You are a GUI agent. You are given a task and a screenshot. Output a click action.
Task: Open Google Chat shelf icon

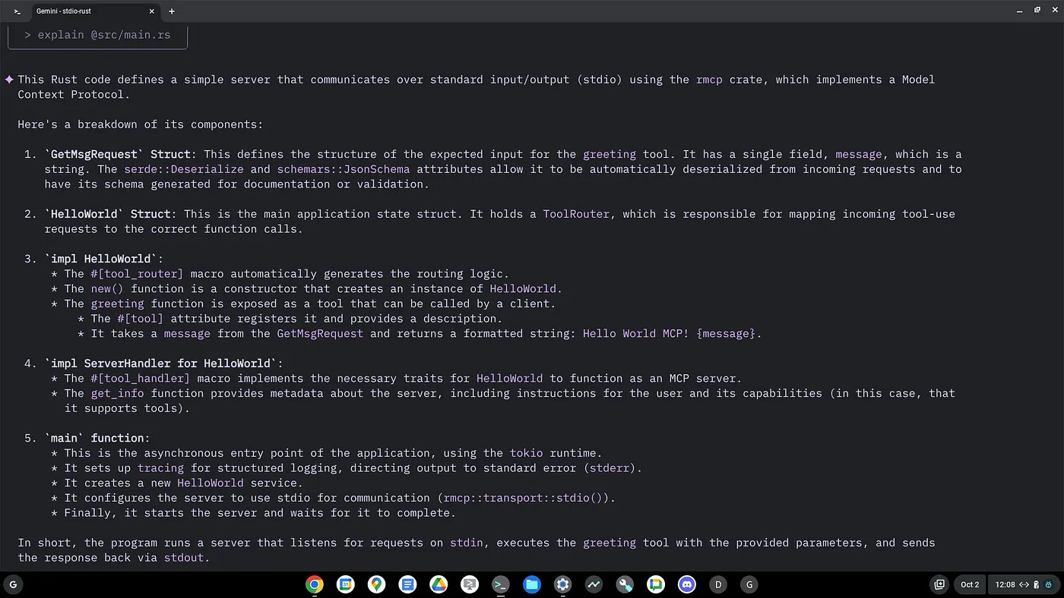pyautogui.click(x=656, y=584)
